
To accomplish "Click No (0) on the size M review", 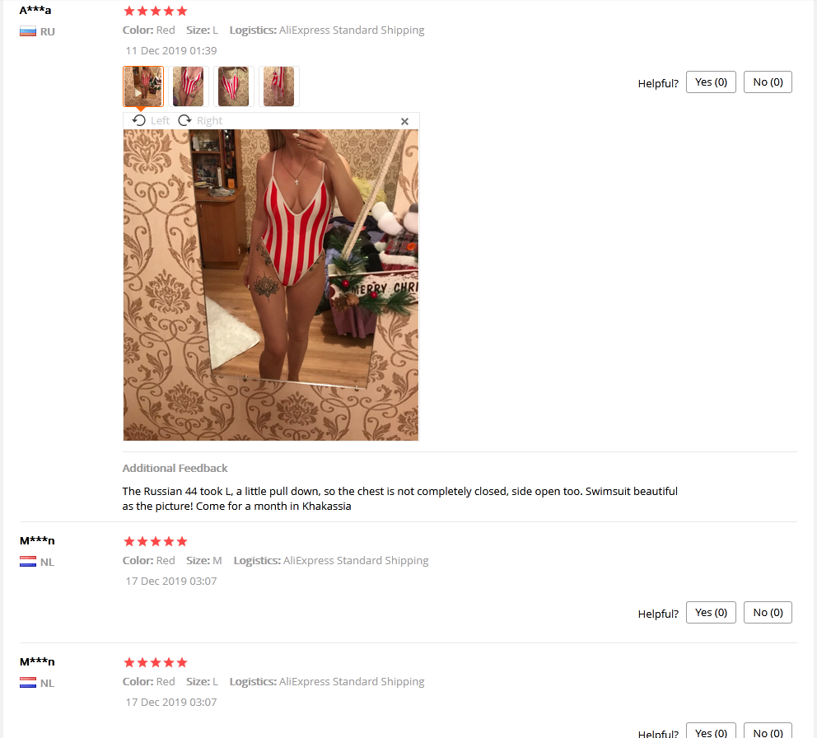I will coord(768,613).
